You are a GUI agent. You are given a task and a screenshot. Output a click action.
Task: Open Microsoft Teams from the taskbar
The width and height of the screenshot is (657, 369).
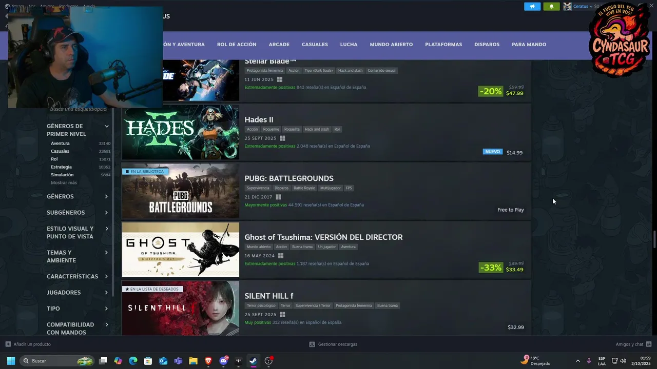coord(178,361)
